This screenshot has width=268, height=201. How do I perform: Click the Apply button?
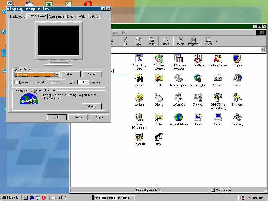point(99,117)
